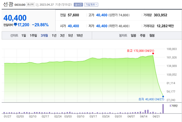Open the 기업개요 dropdown
This screenshot has width=182, height=122.
[x=91, y=5]
